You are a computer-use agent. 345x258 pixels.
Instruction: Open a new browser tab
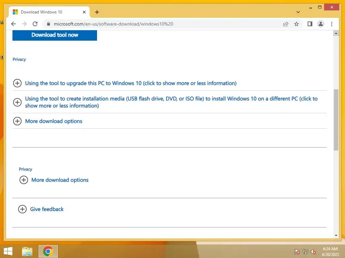(x=97, y=12)
